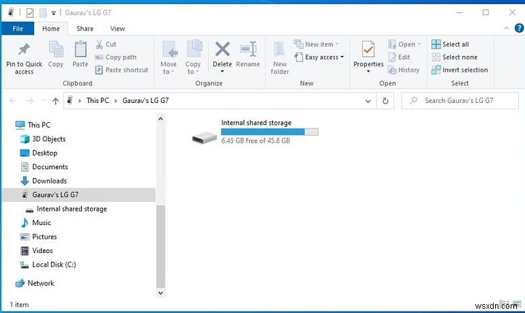Click the Paste clipboard icon

pyautogui.click(x=80, y=50)
